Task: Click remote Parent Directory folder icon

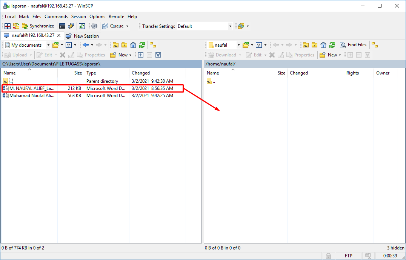Action: click(x=306, y=45)
